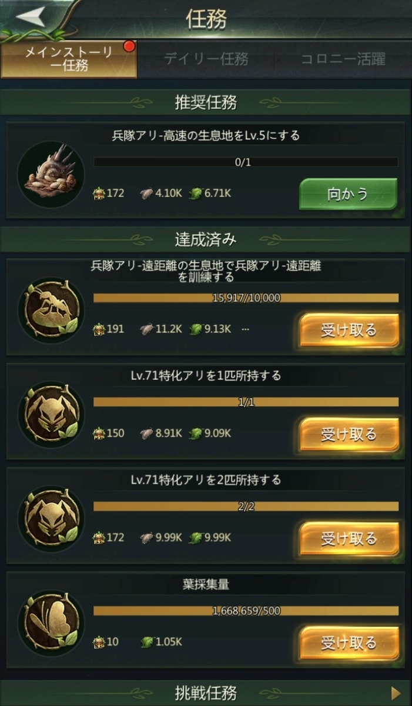
Task: Tap the Lv.71 two-ants quest mask emblem
Action: [x=51, y=519]
